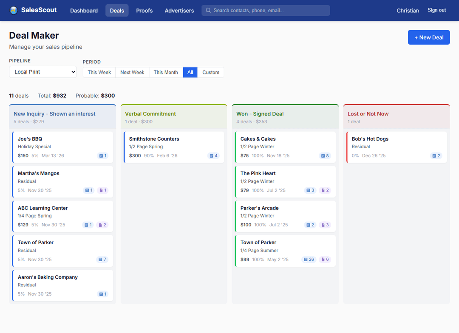Open the Aaron's Baking Company deal card
This screenshot has width=459, height=333.
point(62,285)
